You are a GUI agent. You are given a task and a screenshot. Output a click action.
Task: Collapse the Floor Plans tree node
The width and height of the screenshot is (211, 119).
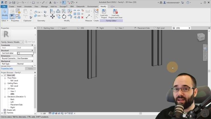(x=5, y=78)
